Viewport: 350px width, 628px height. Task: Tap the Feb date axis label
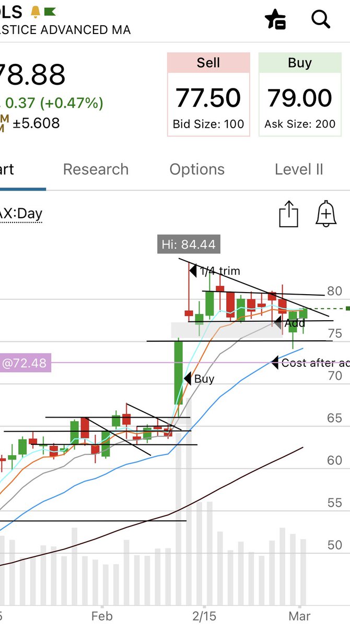tap(101, 616)
